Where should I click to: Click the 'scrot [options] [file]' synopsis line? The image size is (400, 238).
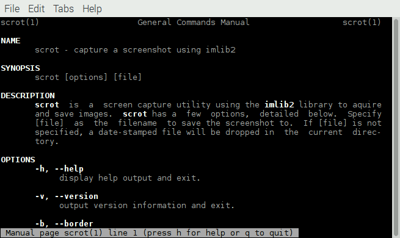tap(89, 78)
